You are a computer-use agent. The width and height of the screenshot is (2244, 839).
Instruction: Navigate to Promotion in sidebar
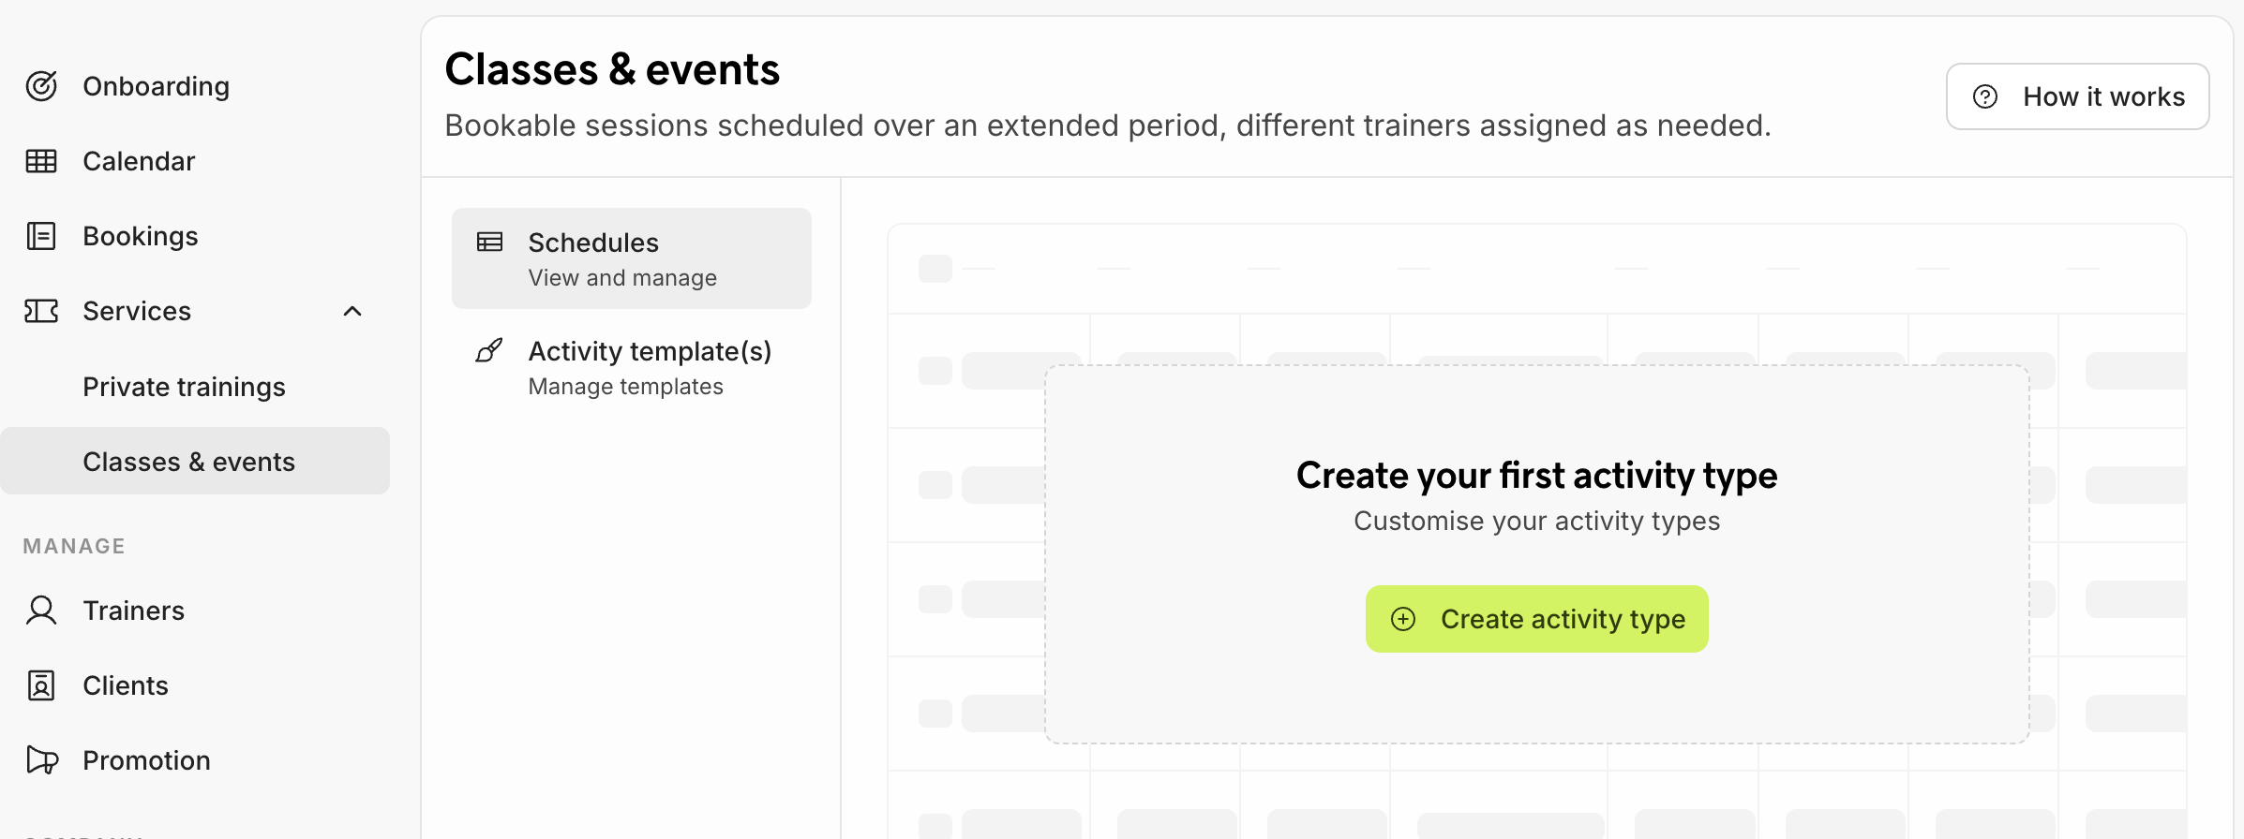[146, 760]
